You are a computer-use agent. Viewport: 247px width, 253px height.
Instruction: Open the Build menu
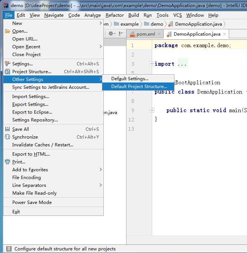pos(134,15)
